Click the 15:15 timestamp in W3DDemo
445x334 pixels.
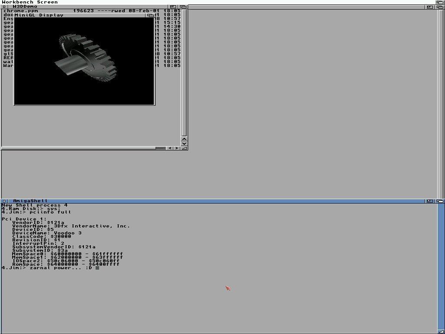point(172,23)
